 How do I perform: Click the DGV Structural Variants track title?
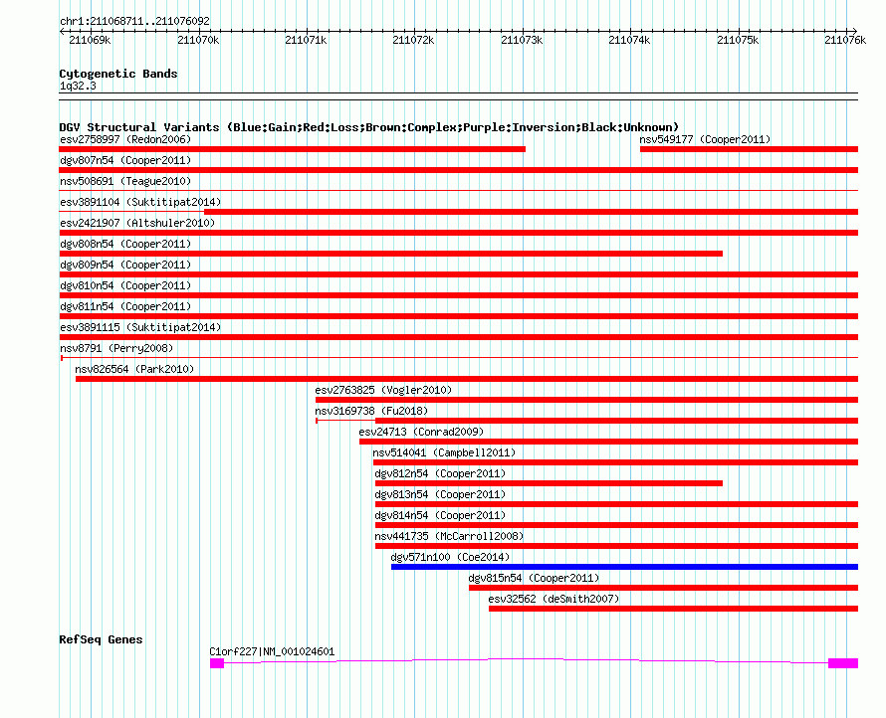[369, 127]
